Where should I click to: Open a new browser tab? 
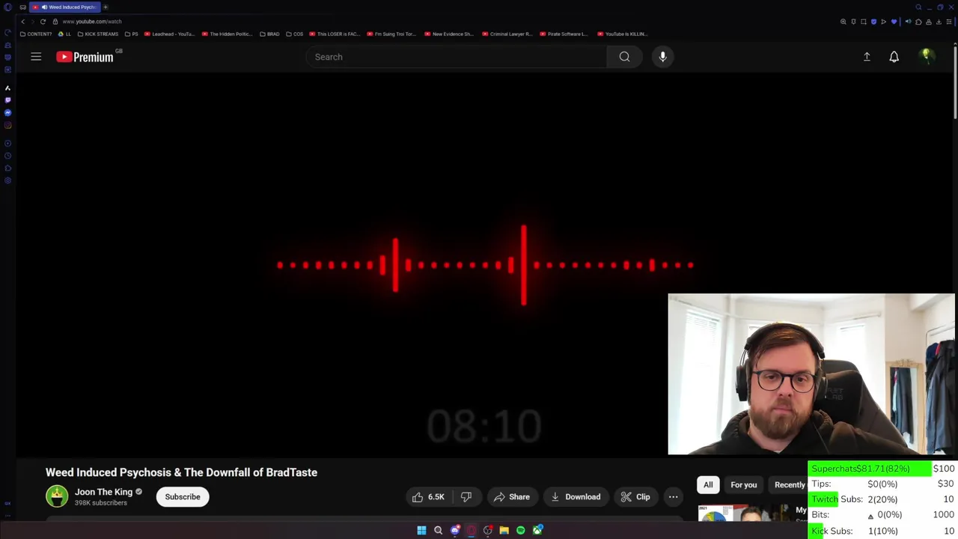[x=106, y=7]
